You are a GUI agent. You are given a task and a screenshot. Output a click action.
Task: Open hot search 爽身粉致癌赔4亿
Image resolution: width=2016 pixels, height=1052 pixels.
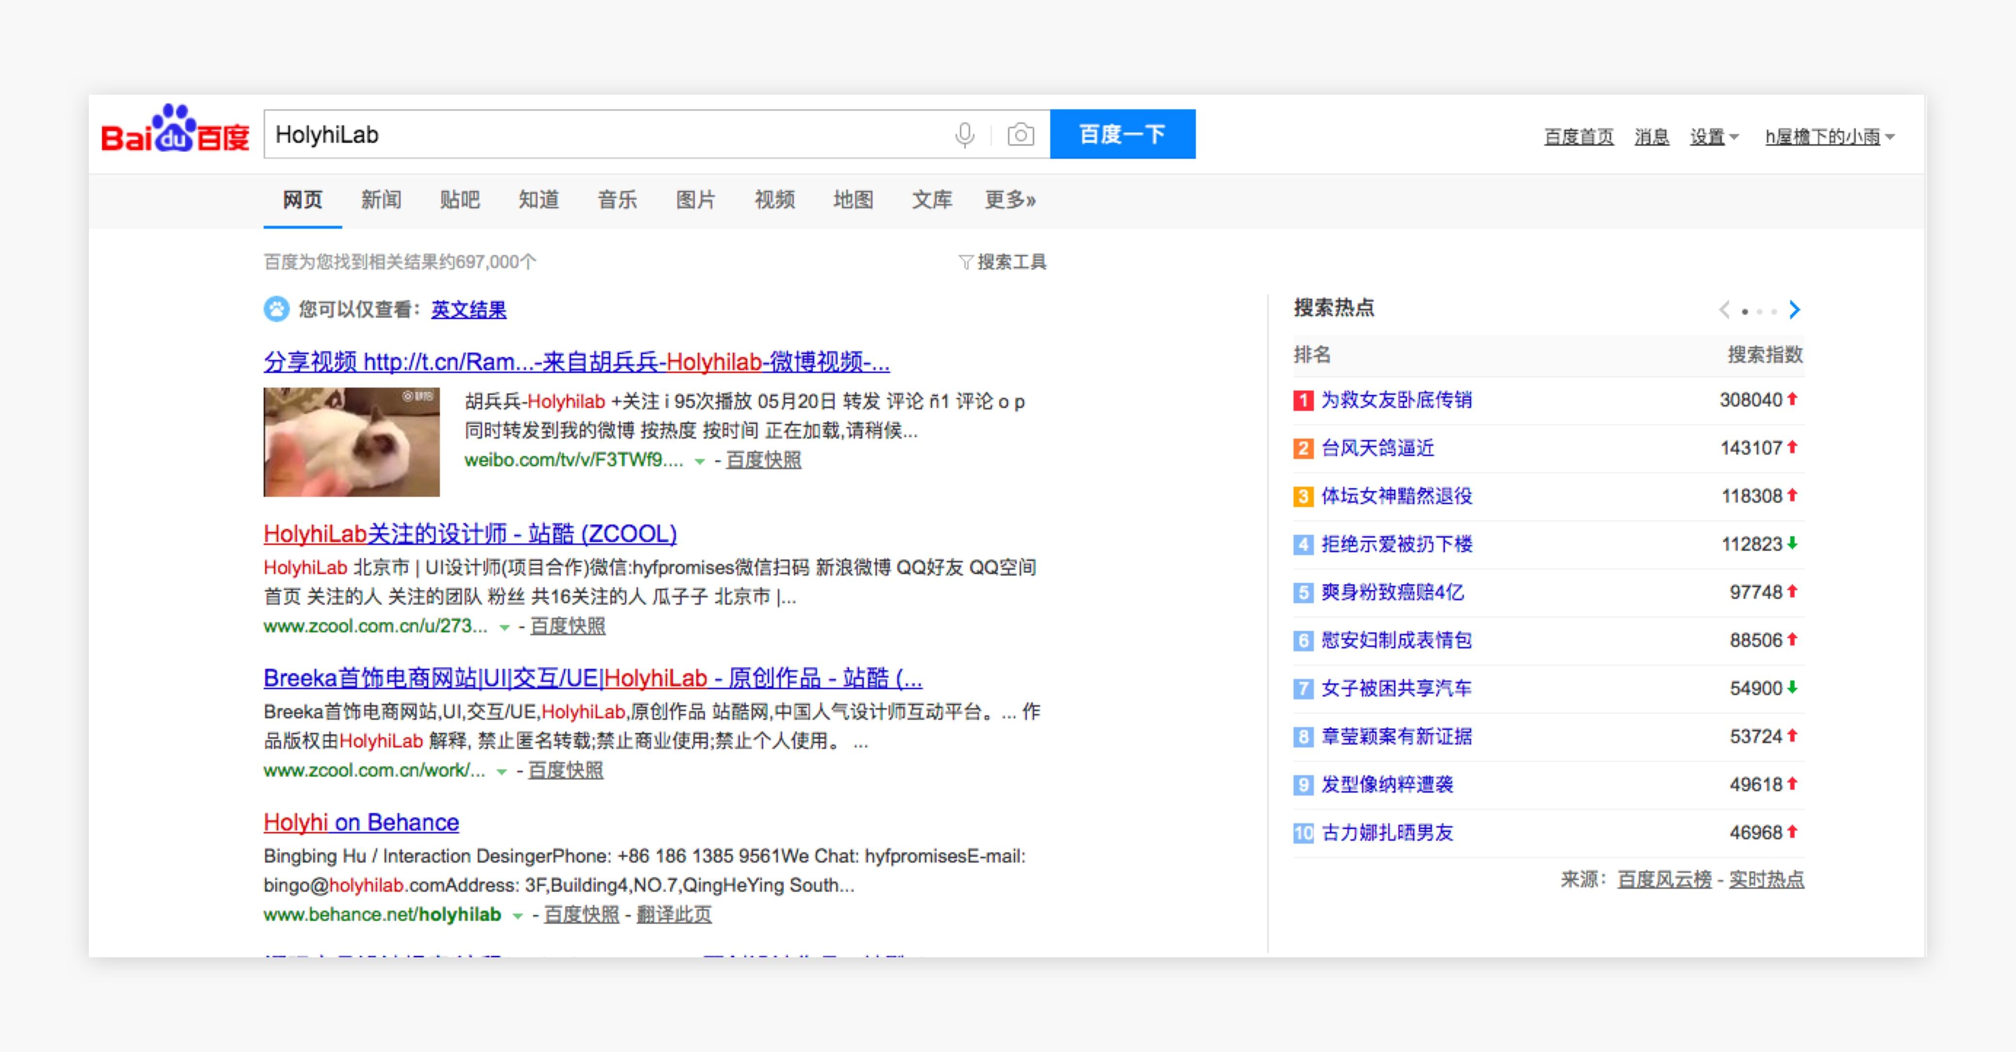tap(1392, 592)
